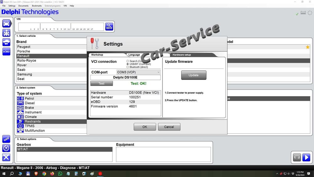This screenshot has width=314, height=177.
Task: Launch Chrome from the taskbar
Action: tap(44, 174)
